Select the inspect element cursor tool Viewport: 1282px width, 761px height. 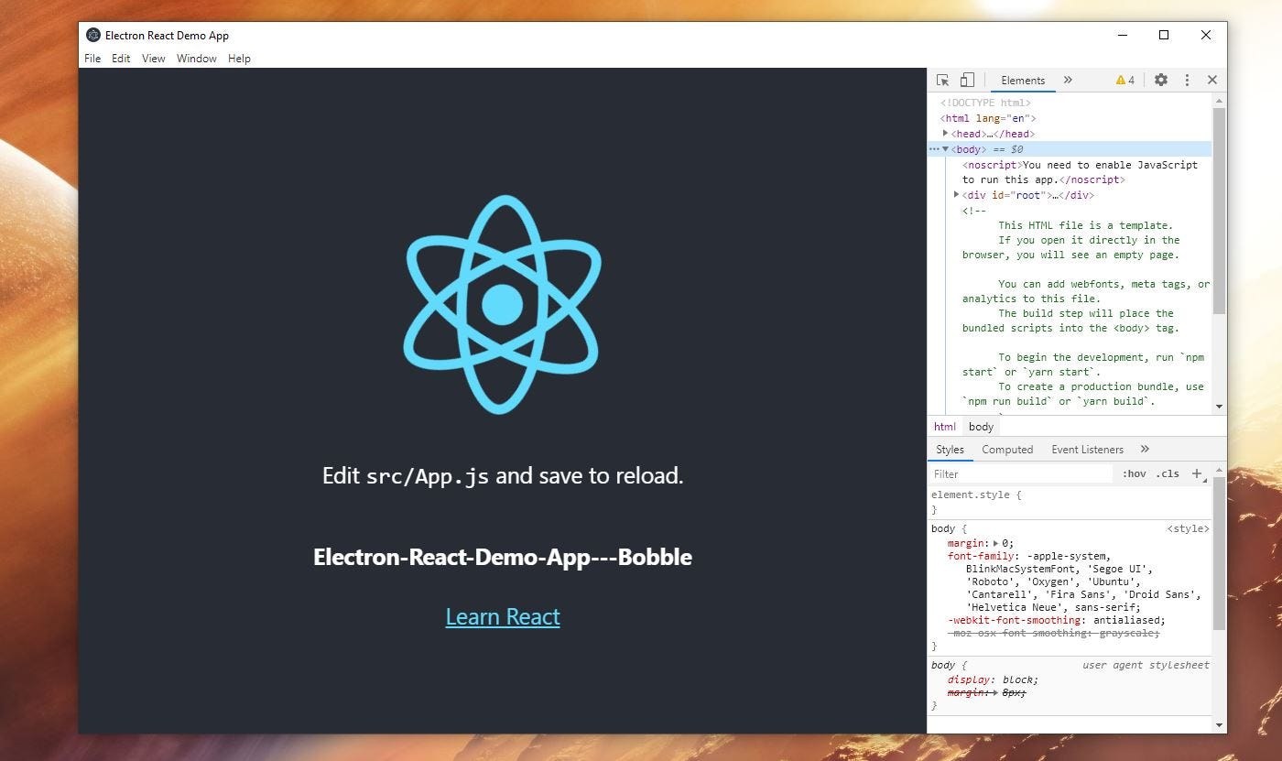click(x=941, y=80)
